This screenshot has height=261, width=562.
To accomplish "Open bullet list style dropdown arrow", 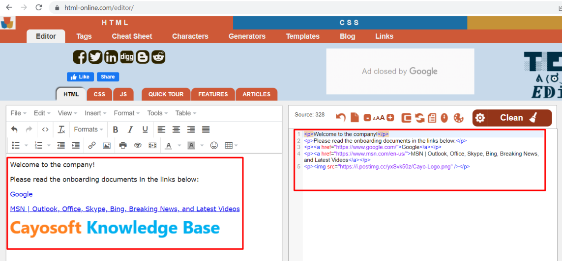I will pos(26,146).
